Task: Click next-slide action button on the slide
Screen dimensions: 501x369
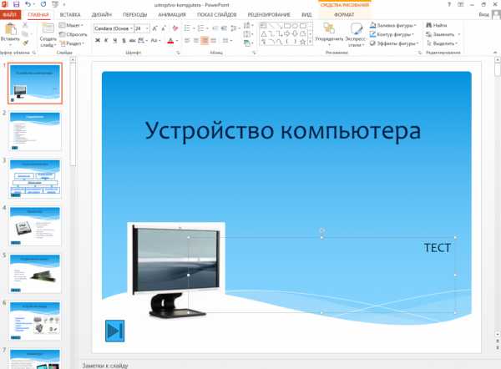Action: click(114, 331)
